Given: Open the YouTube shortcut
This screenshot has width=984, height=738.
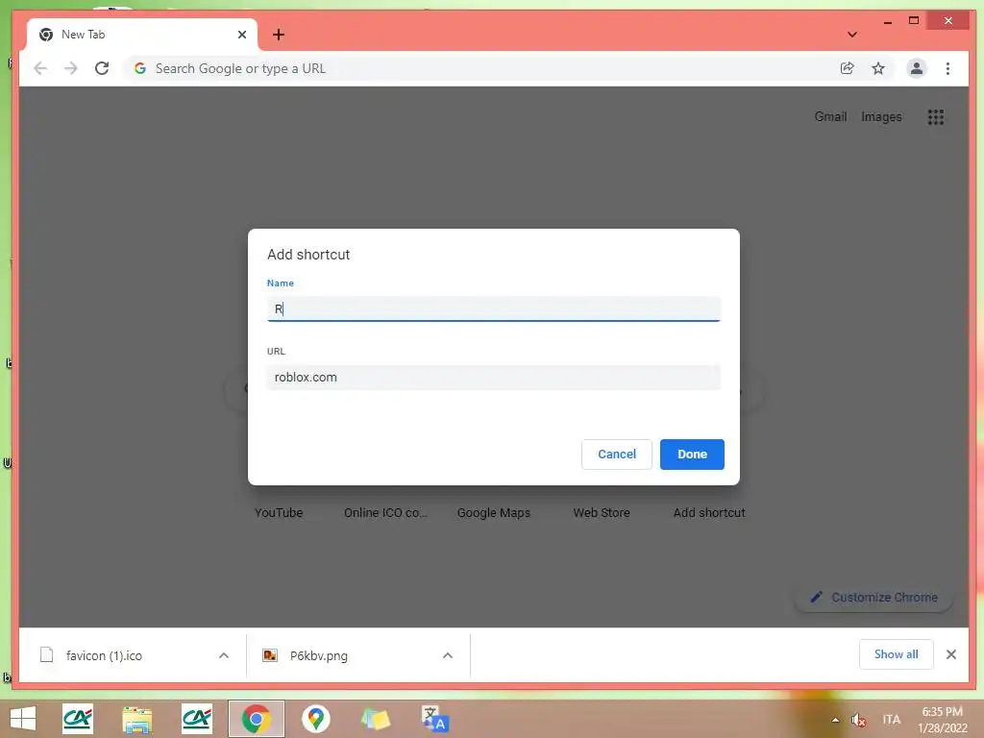Looking at the screenshot, I should pos(279,513).
